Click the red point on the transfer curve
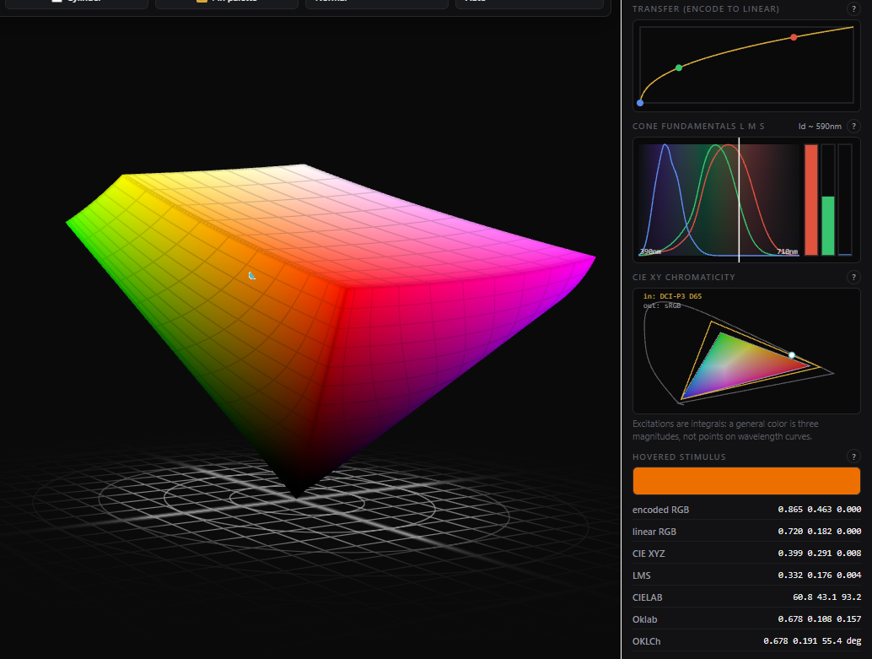Image resolution: width=872 pixels, height=659 pixels. [794, 37]
